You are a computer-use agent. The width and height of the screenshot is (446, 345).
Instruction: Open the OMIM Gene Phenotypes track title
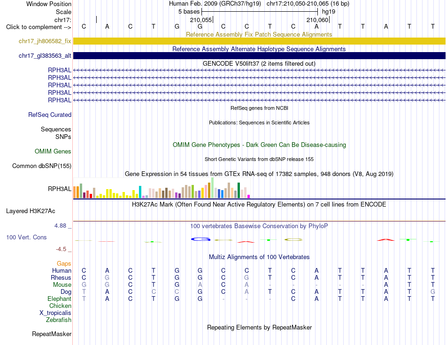click(x=259, y=145)
